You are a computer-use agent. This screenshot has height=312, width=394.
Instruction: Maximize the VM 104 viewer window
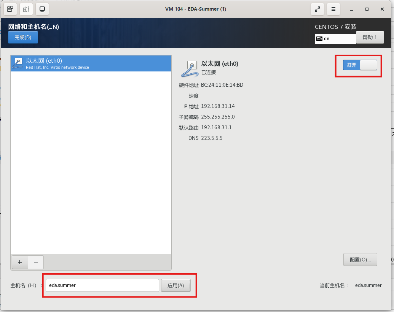click(x=367, y=9)
